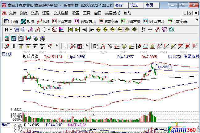
Task: Jump to first bar
Action: pos(70,30)
